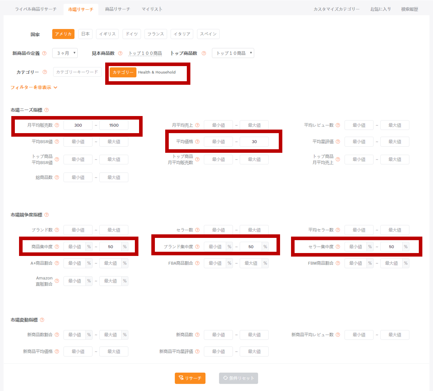The width and height of the screenshot is (433, 391).
Task: Select ドイツ country option
Action: tap(132, 34)
